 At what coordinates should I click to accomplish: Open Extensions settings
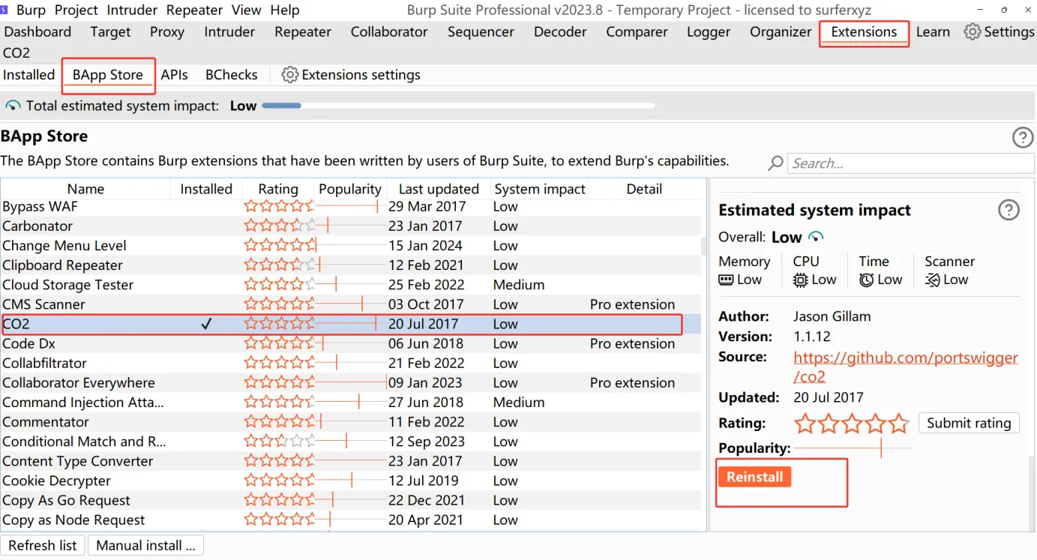click(351, 75)
